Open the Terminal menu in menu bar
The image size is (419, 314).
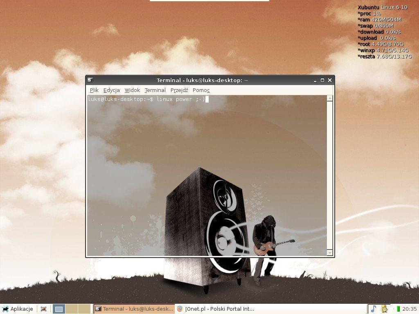pos(155,90)
